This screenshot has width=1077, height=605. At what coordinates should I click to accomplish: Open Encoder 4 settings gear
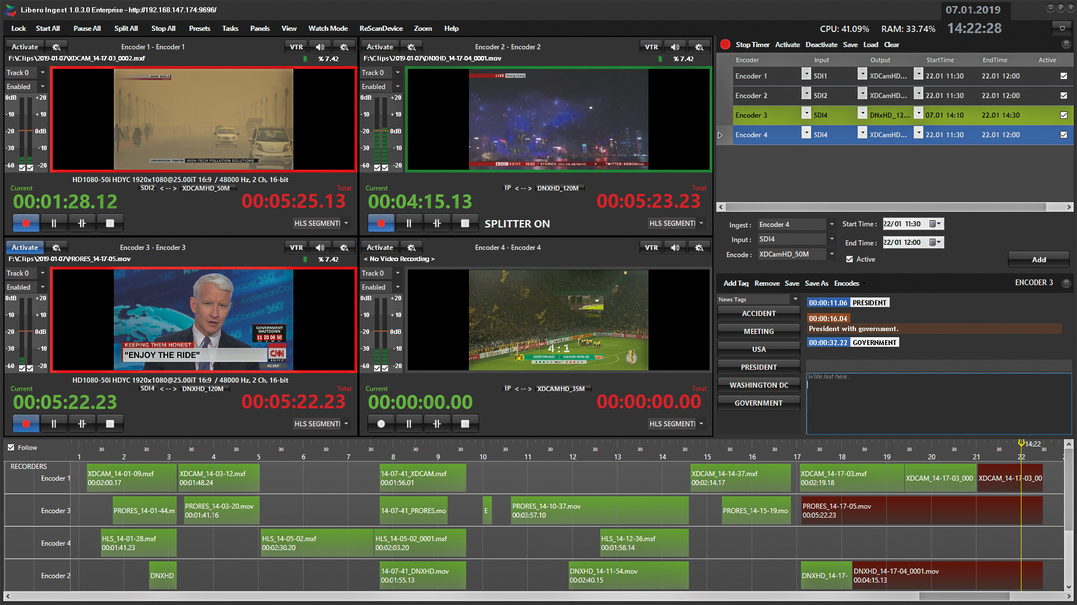(411, 248)
